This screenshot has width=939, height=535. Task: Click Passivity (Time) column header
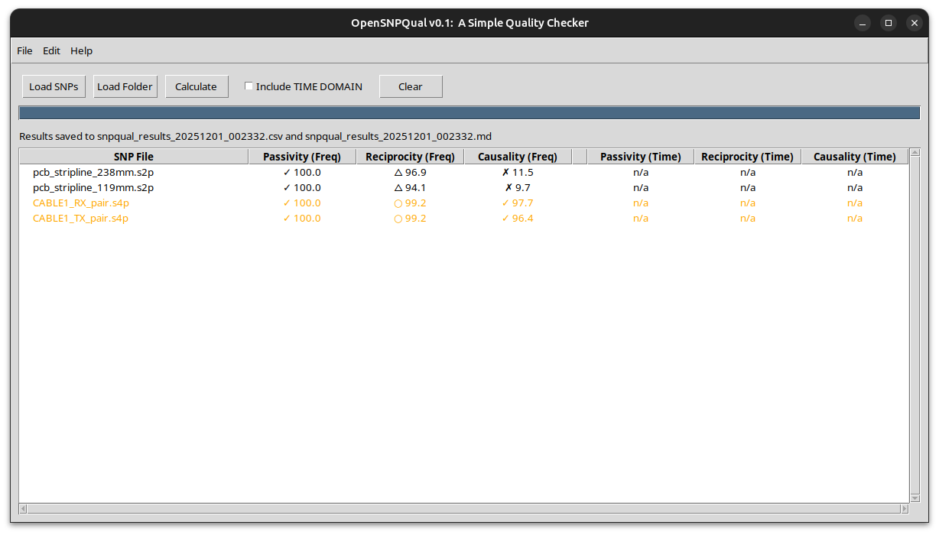point(640,157)
